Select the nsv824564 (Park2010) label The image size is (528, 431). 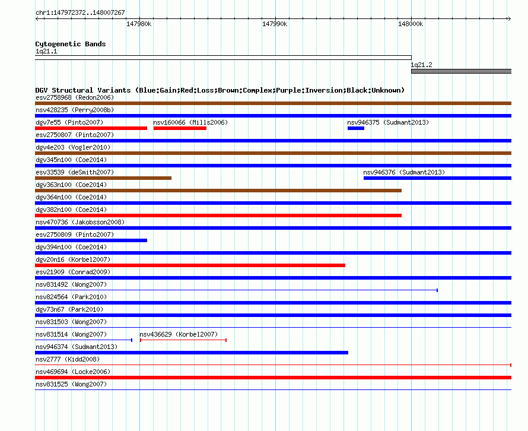coord(71,297)
